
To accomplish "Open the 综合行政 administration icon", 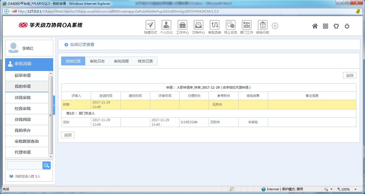I will pyautogui.click(x=263, y=25).
